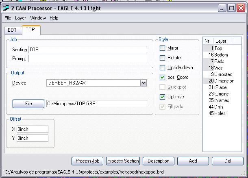This screenshot has height=178, width=248.
Task: Click the File button
Action: [28, 104]
